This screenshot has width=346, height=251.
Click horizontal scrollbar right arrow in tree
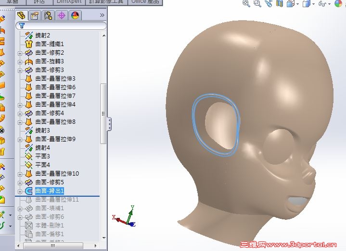tap(96, 246)
